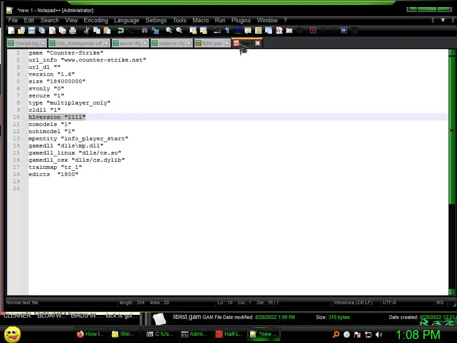Screen dimensions: 457x343
Task: Open the Language menu
Action: (x=126, y=20)
